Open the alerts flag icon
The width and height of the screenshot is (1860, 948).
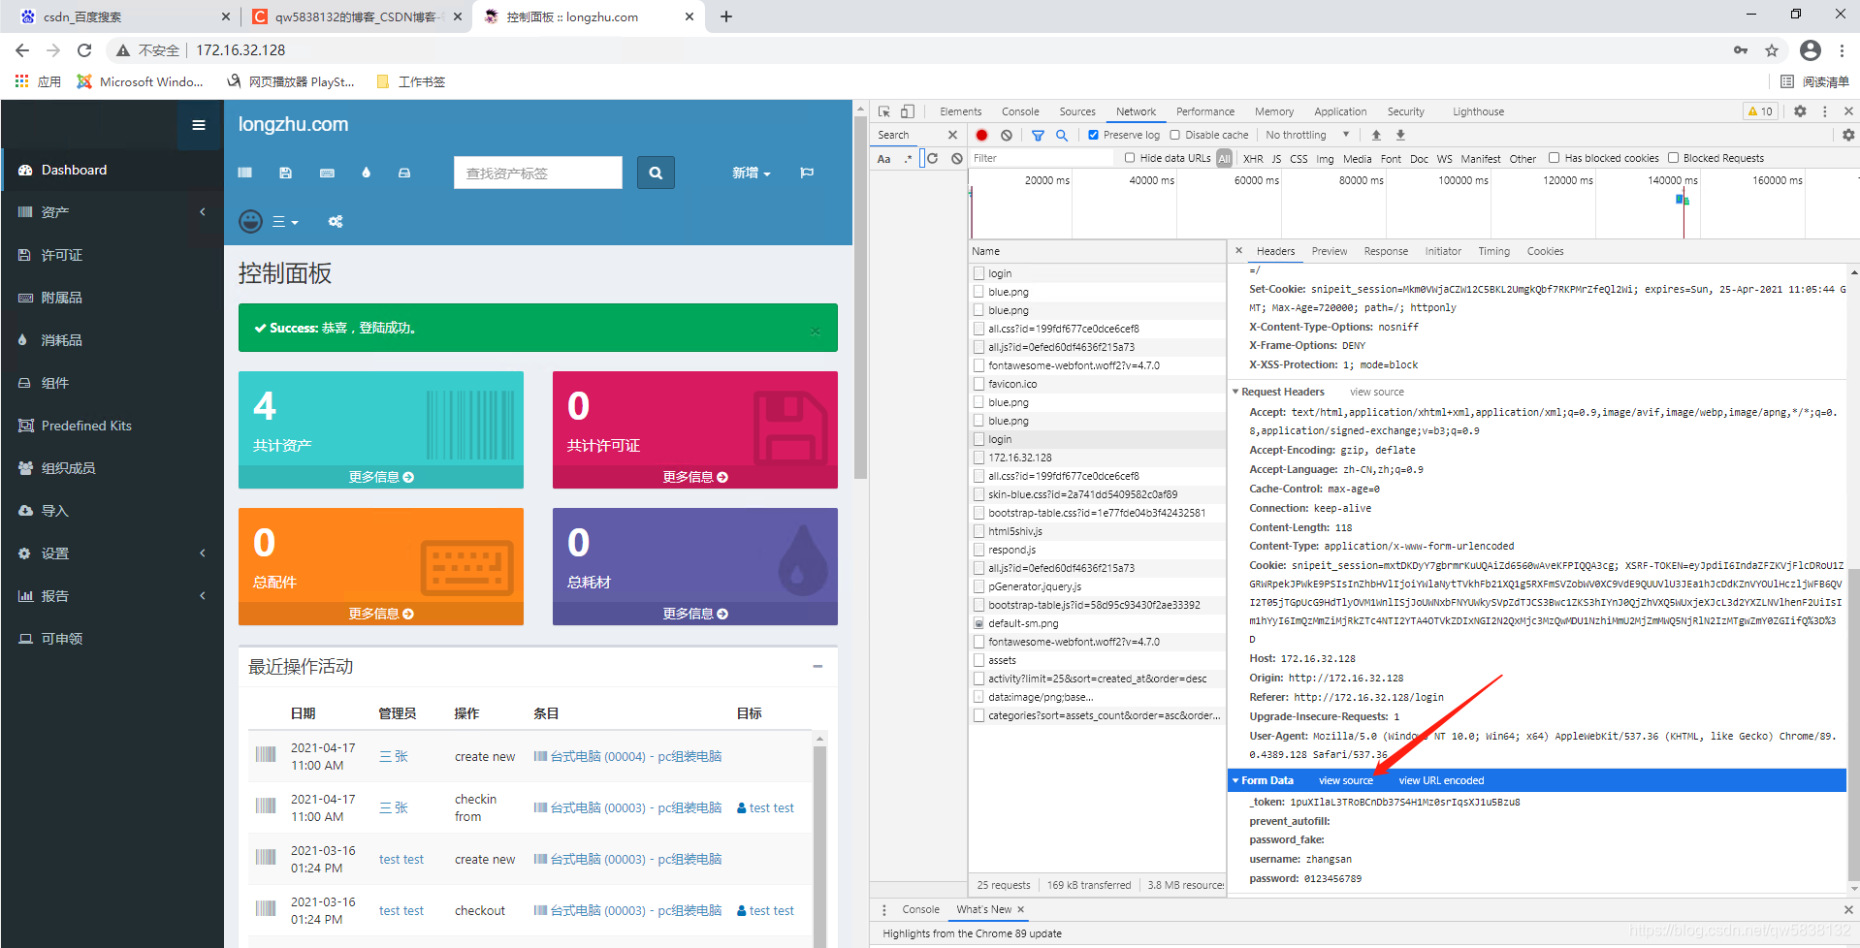807,173
